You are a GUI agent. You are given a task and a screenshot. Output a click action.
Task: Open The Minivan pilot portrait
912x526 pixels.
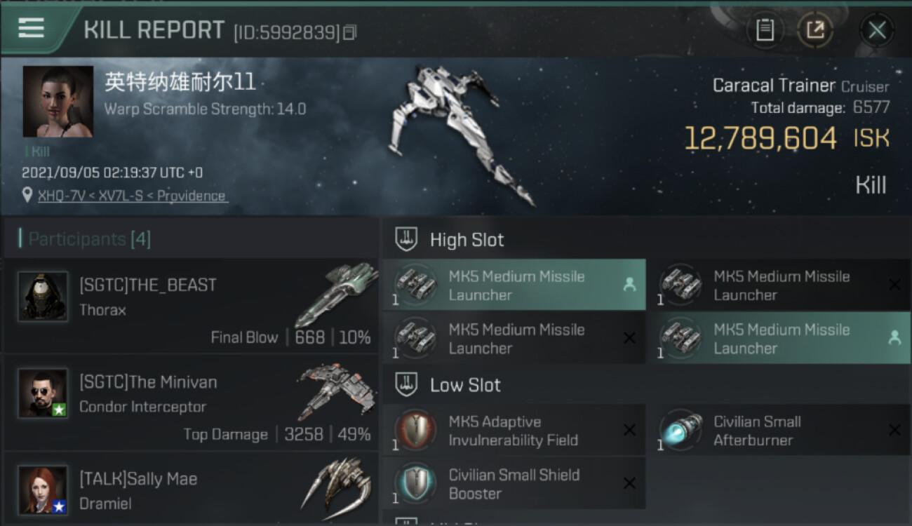coord(43,393)
